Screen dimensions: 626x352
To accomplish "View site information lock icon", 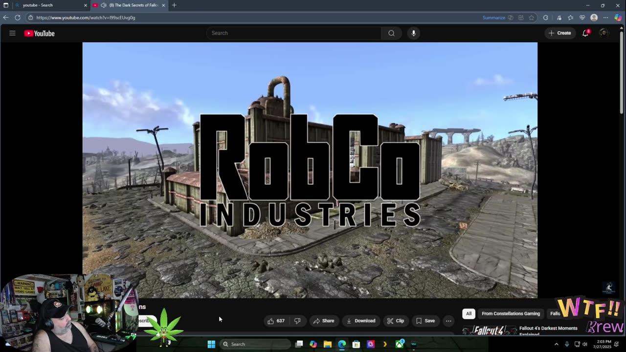I will coord(31,18).
